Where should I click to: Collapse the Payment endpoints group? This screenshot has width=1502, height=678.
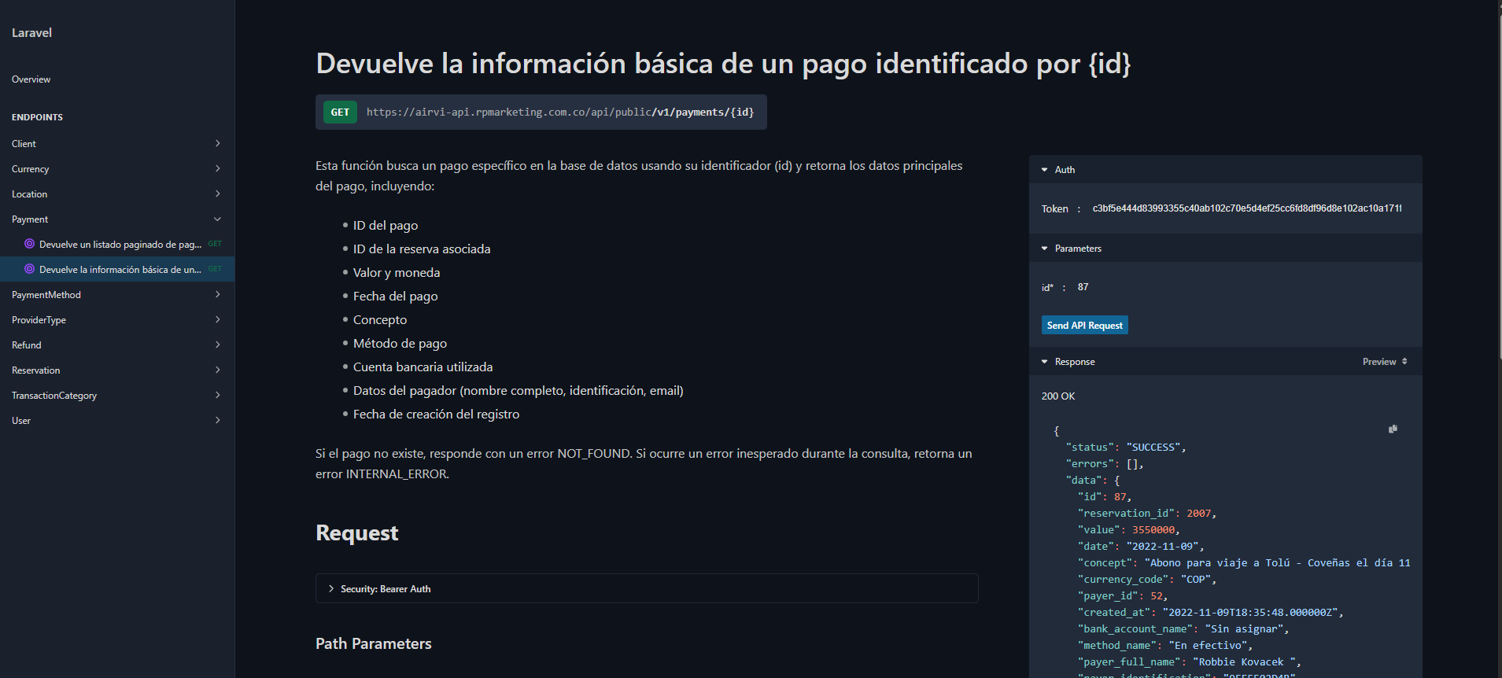(x=217, y=219)
